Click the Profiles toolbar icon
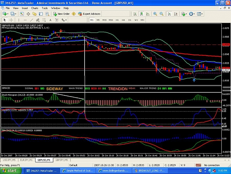Screen dimensions: 231x174 [12, 14]
